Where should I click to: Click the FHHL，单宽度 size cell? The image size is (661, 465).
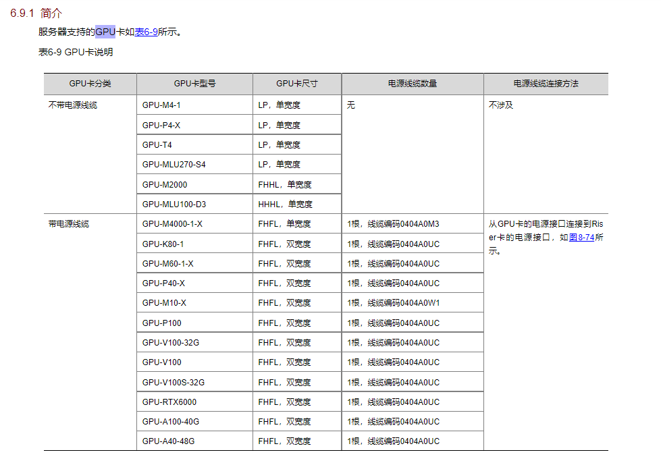[297, 184]
